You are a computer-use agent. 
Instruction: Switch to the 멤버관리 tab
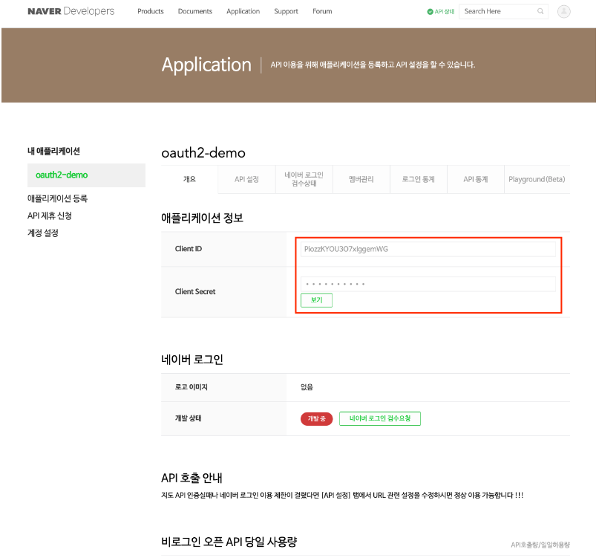361,179
